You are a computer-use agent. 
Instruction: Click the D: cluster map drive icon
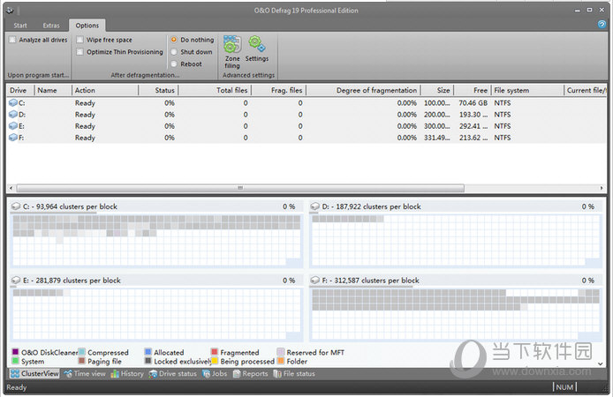coord(314,206)
